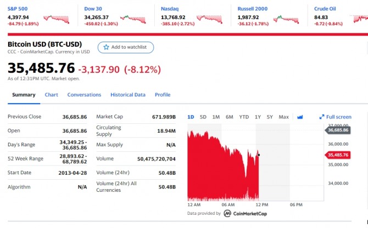Open the Full screen chart view
This screenshot has width=368, height=228.
click(335, 117)
